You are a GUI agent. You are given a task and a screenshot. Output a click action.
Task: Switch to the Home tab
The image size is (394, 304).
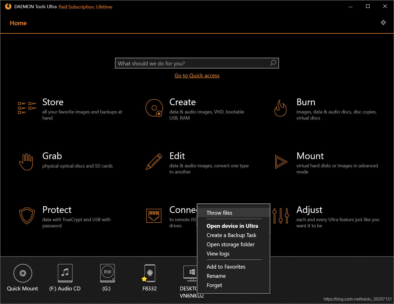coord(18,23)
